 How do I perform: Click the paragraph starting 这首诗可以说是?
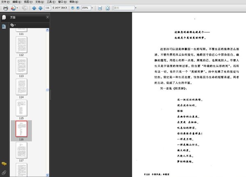click(x=196, y=66)
